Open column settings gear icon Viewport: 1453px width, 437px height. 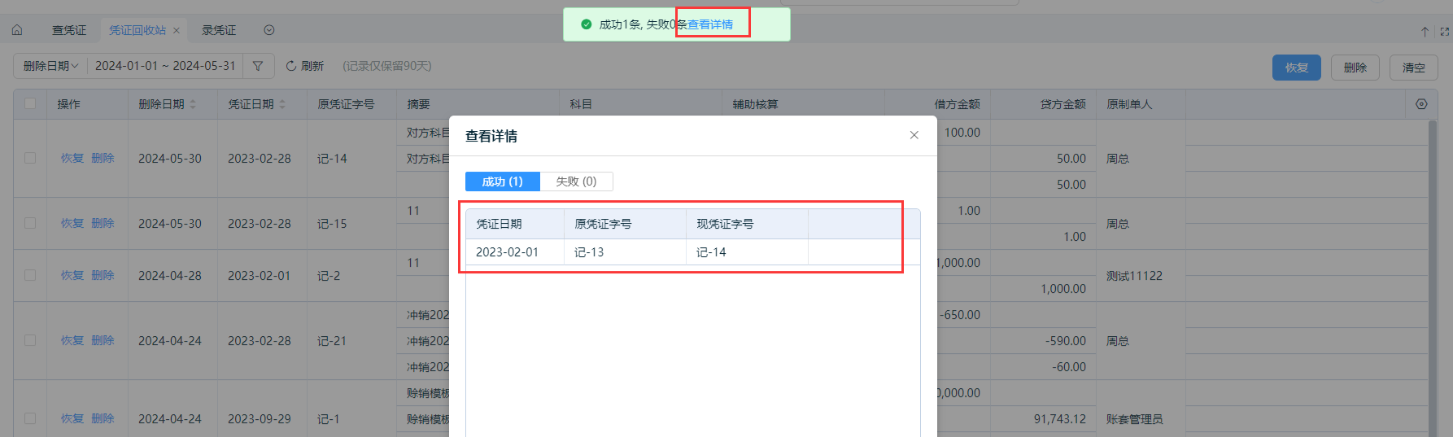tap(1421, 104)
